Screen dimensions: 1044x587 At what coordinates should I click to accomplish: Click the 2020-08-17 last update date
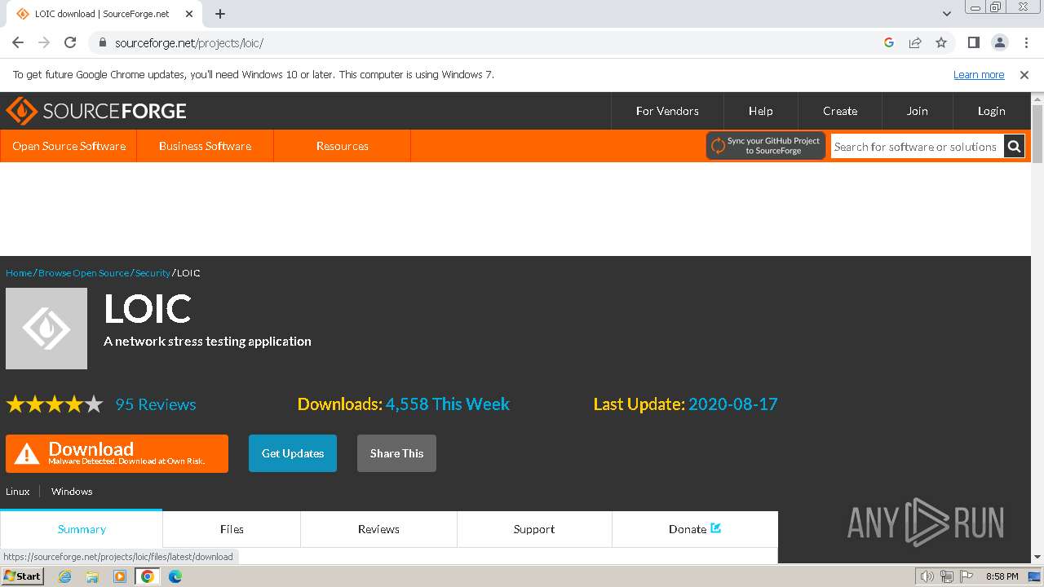732,404
